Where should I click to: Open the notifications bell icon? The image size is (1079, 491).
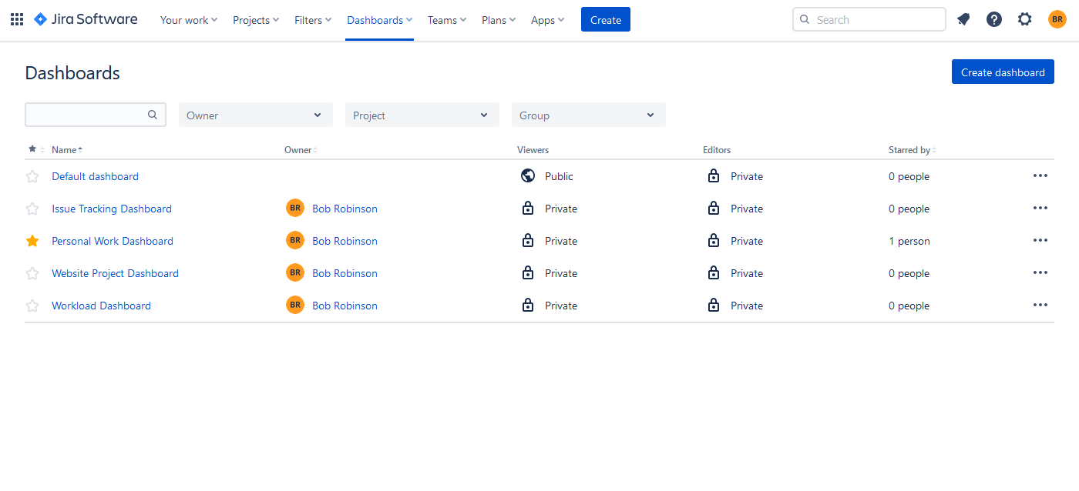963,18
